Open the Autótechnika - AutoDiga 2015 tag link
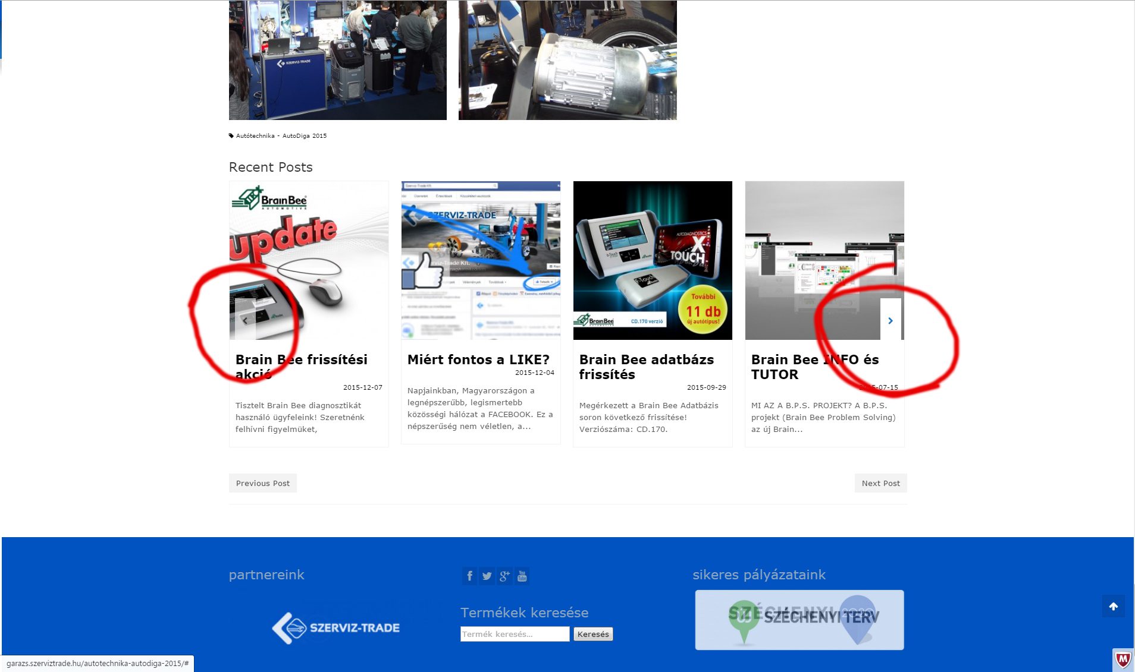 point(281,135)
